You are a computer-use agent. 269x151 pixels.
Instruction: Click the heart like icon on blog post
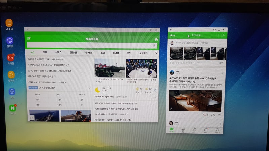point(205,115)
